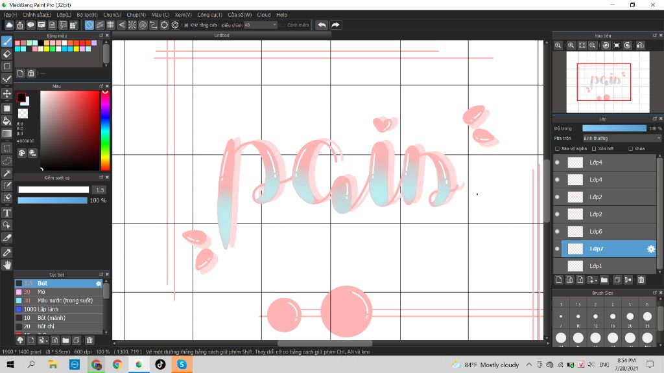Select the Gradient tool

pyautogui.click(x=6, y=133)
